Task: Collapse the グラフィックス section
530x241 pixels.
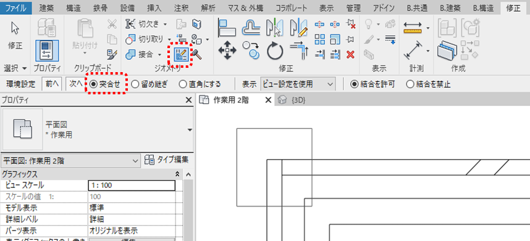Action: [x=177, y=174]
